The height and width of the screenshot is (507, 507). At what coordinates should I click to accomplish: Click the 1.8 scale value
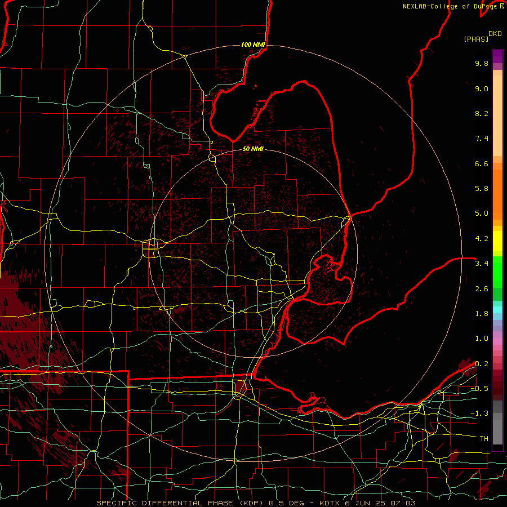pos(482,314)
